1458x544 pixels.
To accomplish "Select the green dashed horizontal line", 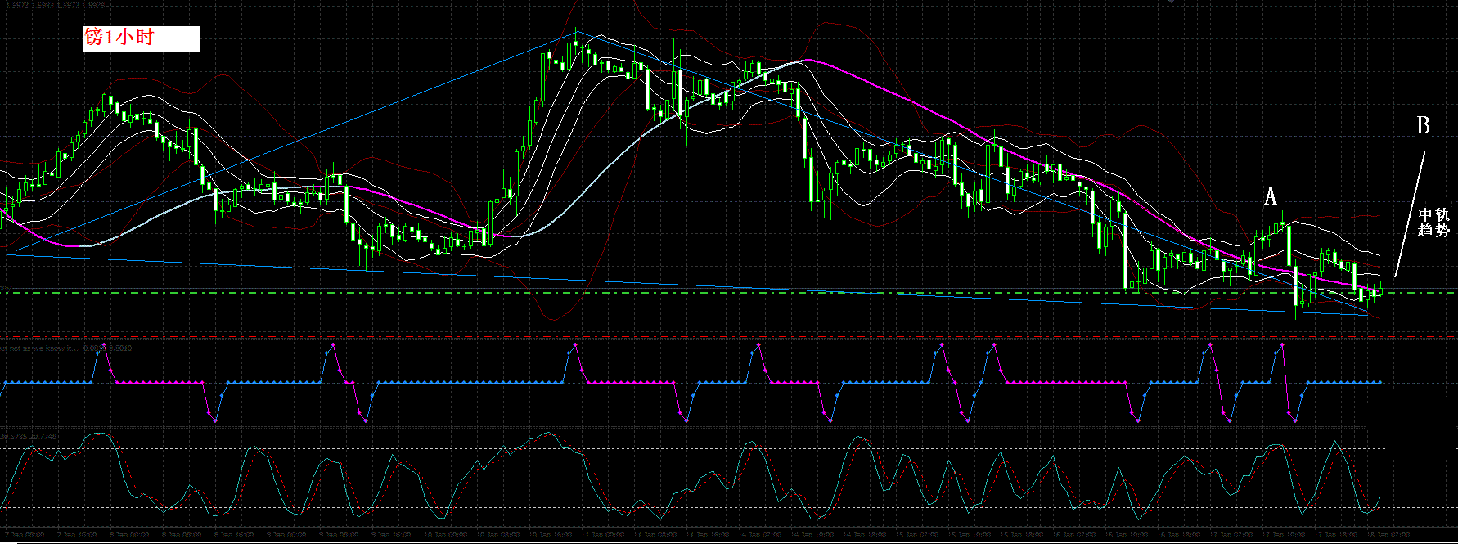I will [728, 292].
